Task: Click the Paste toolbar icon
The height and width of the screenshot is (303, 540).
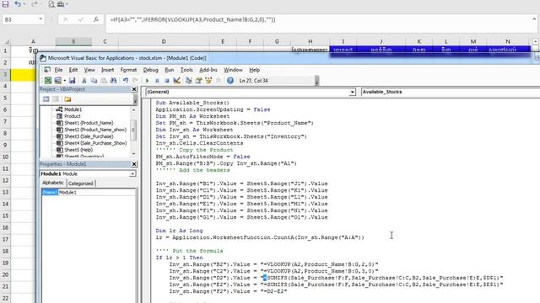Action: point(103,81)
